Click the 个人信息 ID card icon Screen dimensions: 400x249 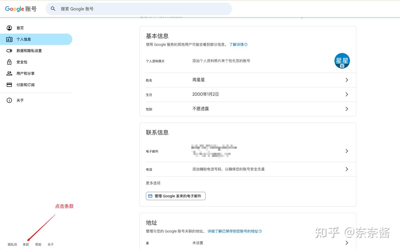tap(9, 39)
